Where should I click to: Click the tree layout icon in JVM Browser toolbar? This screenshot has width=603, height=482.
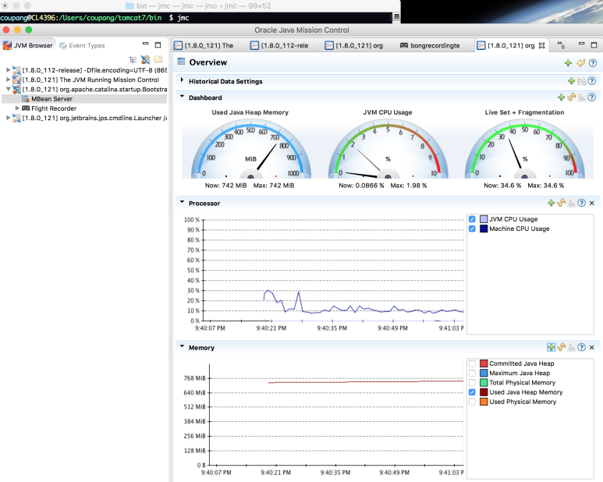tap(133, 59)
